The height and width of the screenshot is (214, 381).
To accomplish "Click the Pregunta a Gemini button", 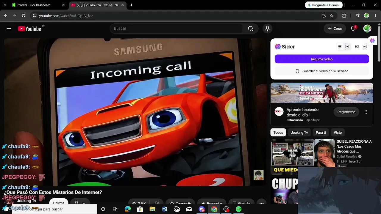I will tap(324, 5).
